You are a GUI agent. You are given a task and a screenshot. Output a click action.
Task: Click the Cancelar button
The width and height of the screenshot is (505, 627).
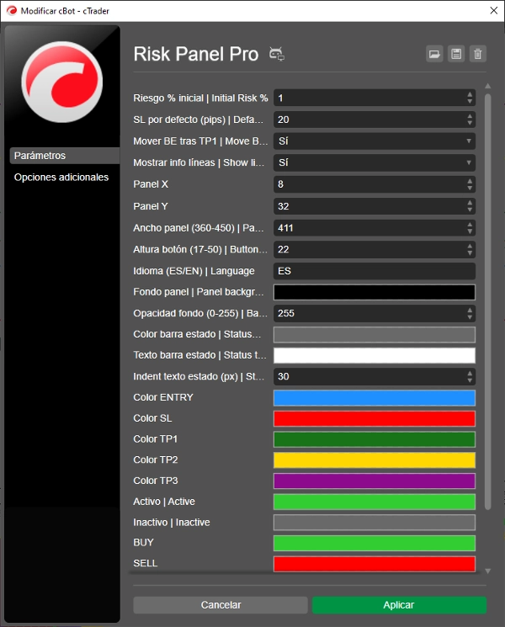pos(221,605)
